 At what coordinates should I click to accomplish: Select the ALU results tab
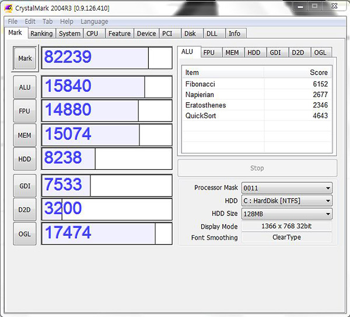pos(189,52)
